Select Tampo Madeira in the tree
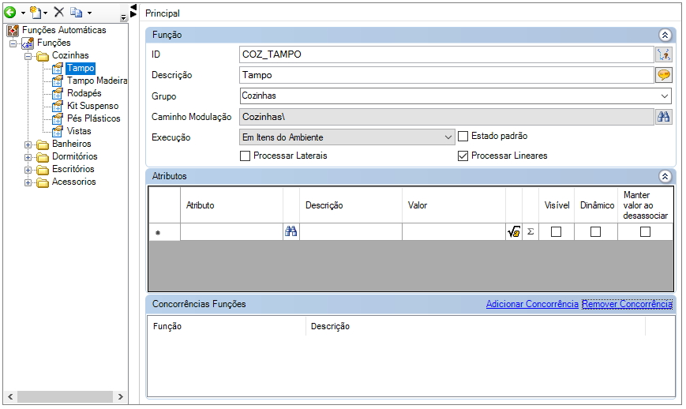 (97, 81)
